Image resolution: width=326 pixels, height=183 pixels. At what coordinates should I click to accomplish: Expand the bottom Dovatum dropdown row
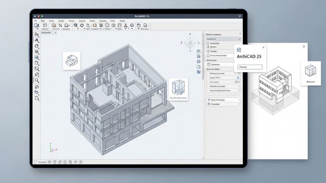pyautogui.click(x=223, y=104)
